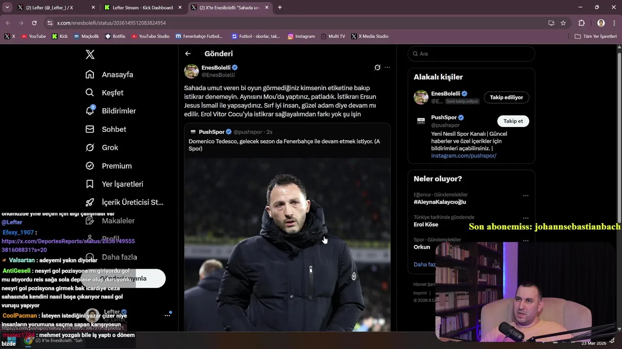
Task: Open browser extensions menu
Action: (582, 23)
